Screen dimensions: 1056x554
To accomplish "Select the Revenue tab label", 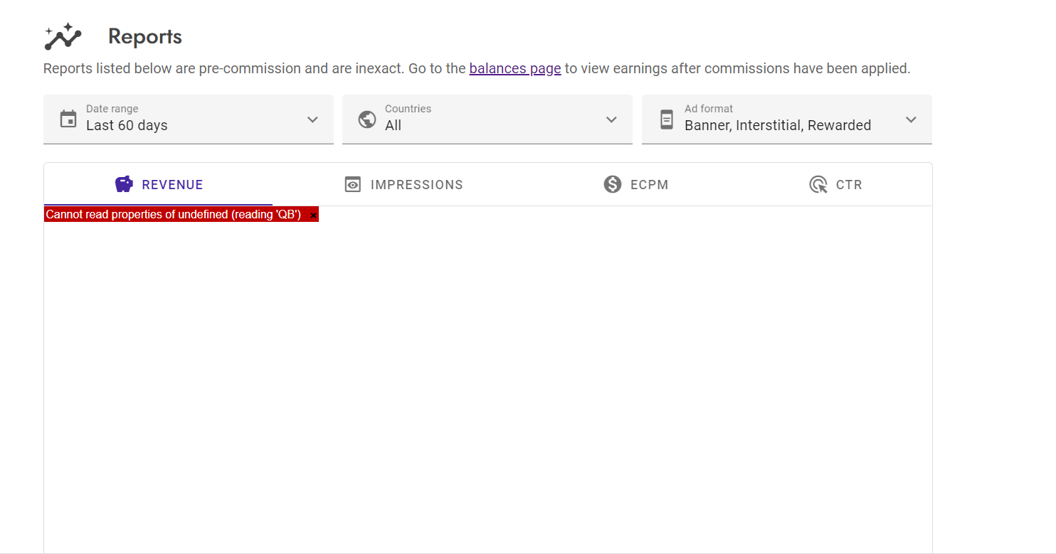I will [x=172, y=185].
